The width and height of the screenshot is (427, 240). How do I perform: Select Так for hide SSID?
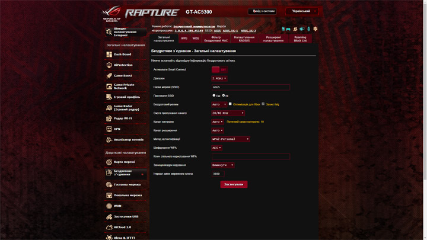213,95
